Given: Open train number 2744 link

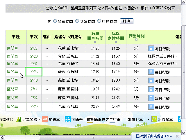Looking at the screenshot, I should click(34, 89).
